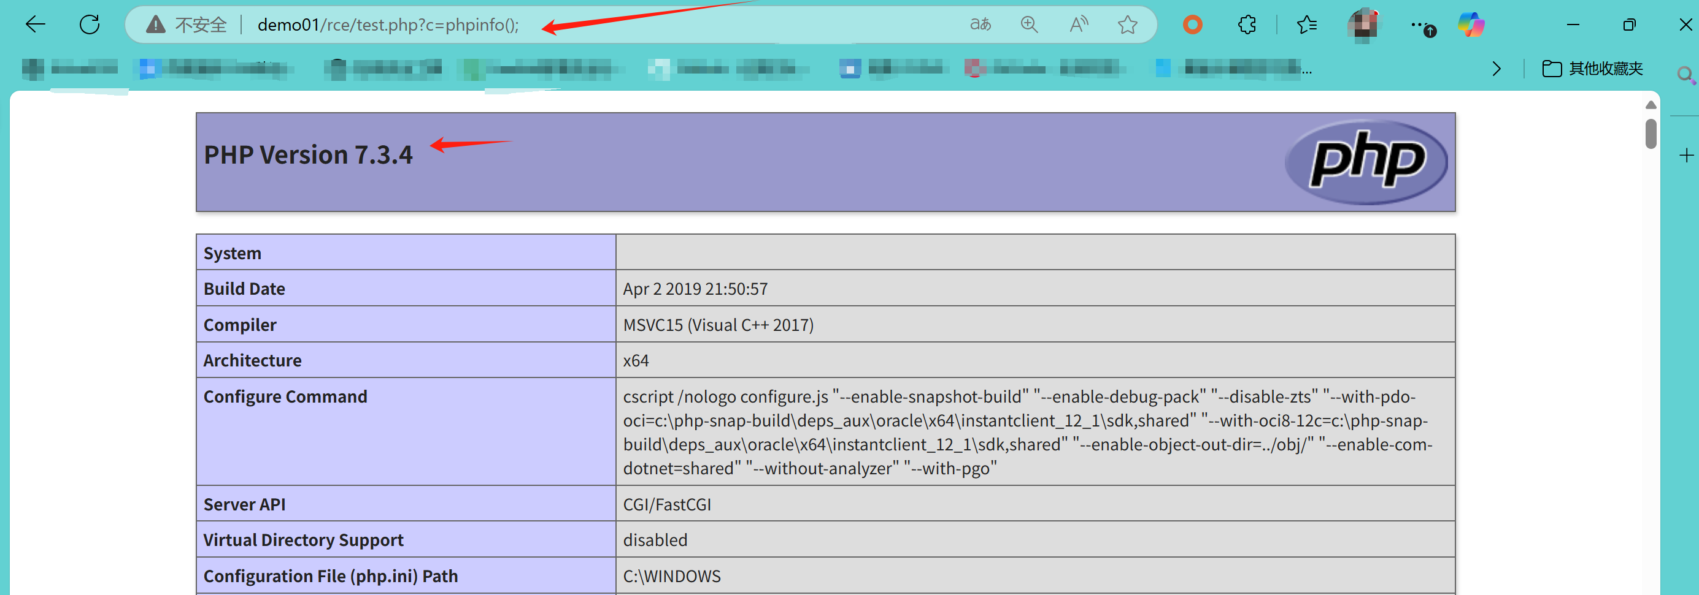Start Read Aloud for this page
Image resolution: width=1699 pixels, height=595 pixels.
(x=1078, y=25)
